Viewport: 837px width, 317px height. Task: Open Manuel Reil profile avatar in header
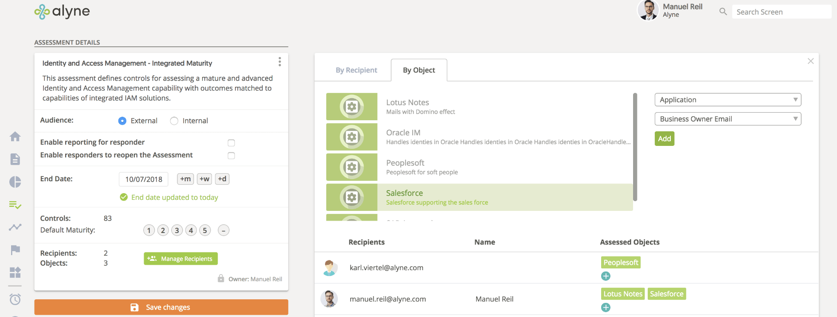click(648, 10)
